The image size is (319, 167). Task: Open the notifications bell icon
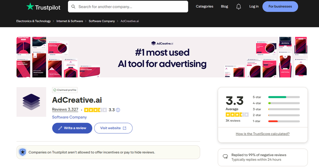[x=238, y=6]
